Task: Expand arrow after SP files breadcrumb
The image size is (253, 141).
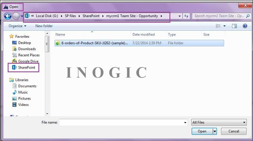Action: pyautogui.click(x=79, y=16)
